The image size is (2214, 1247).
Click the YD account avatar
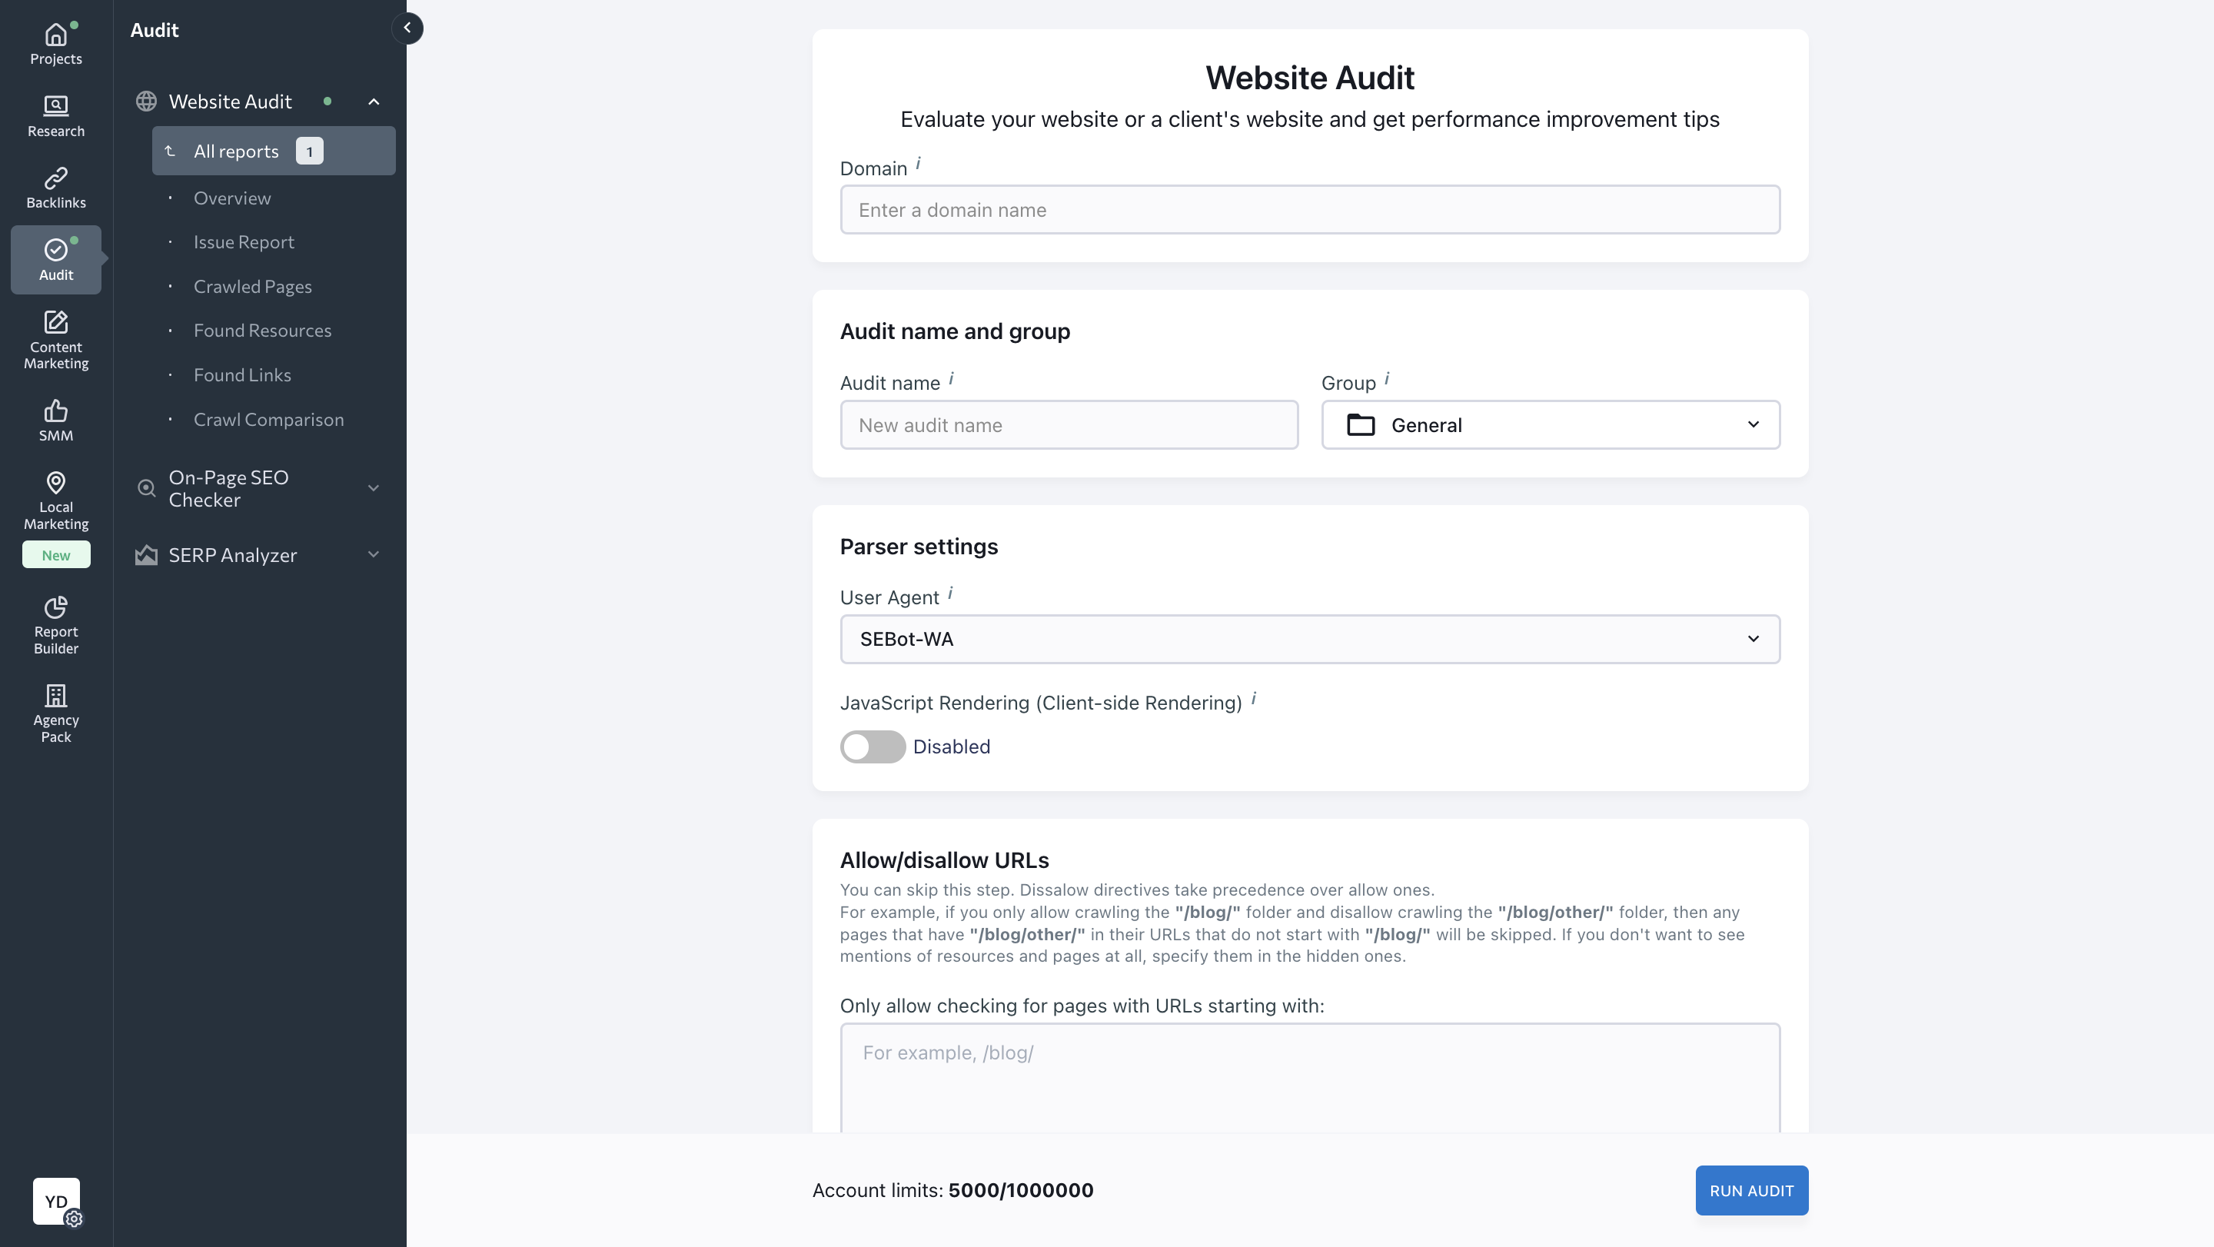56,1201
